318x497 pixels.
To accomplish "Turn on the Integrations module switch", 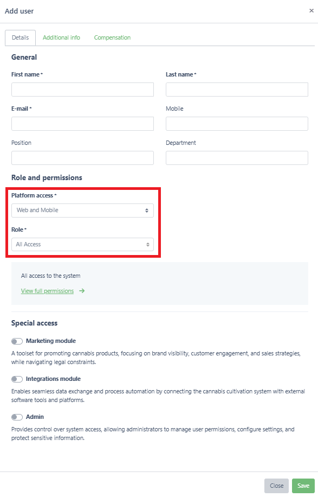I will [17, 379].
